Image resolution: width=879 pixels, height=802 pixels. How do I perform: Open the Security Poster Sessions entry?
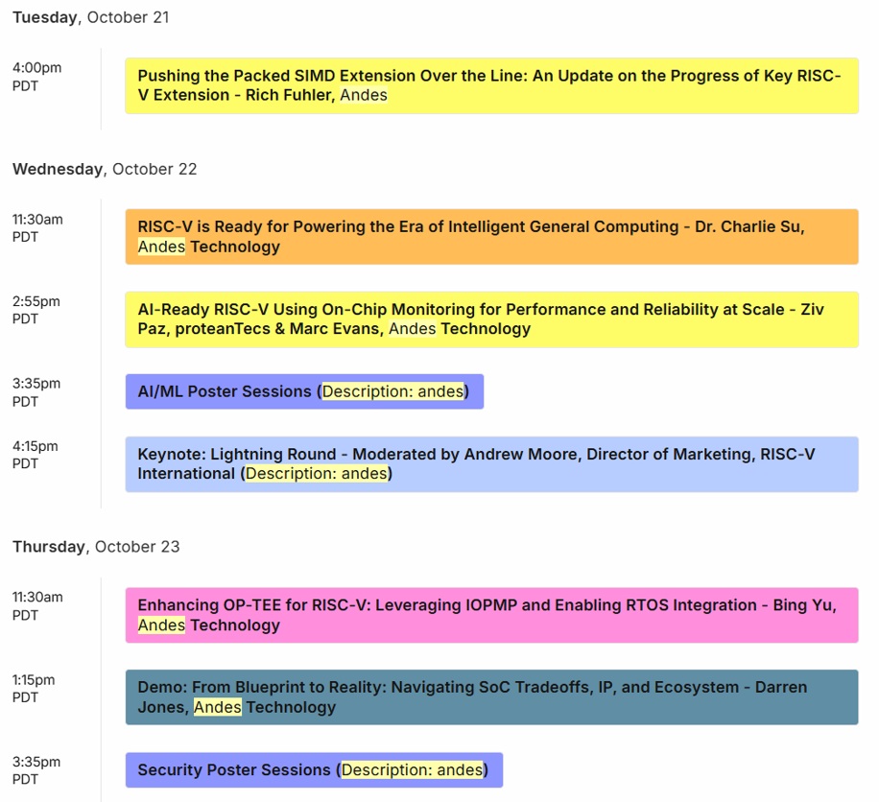313,769
